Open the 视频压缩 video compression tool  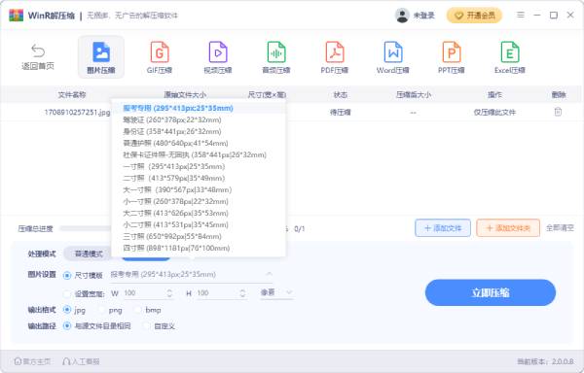(x=218, y=57)
